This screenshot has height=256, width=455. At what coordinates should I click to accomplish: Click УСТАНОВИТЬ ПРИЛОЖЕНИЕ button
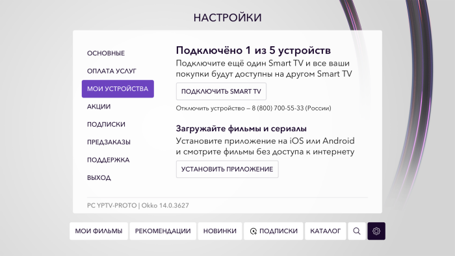[227, 170]
